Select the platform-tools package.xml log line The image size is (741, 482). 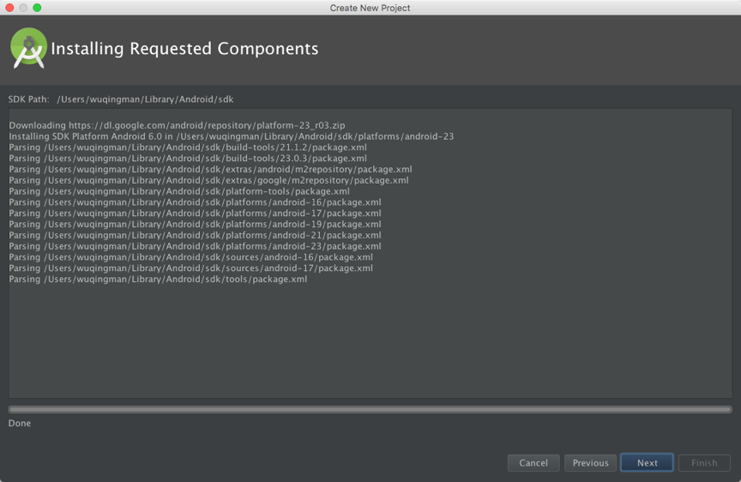tap(179, 191)
